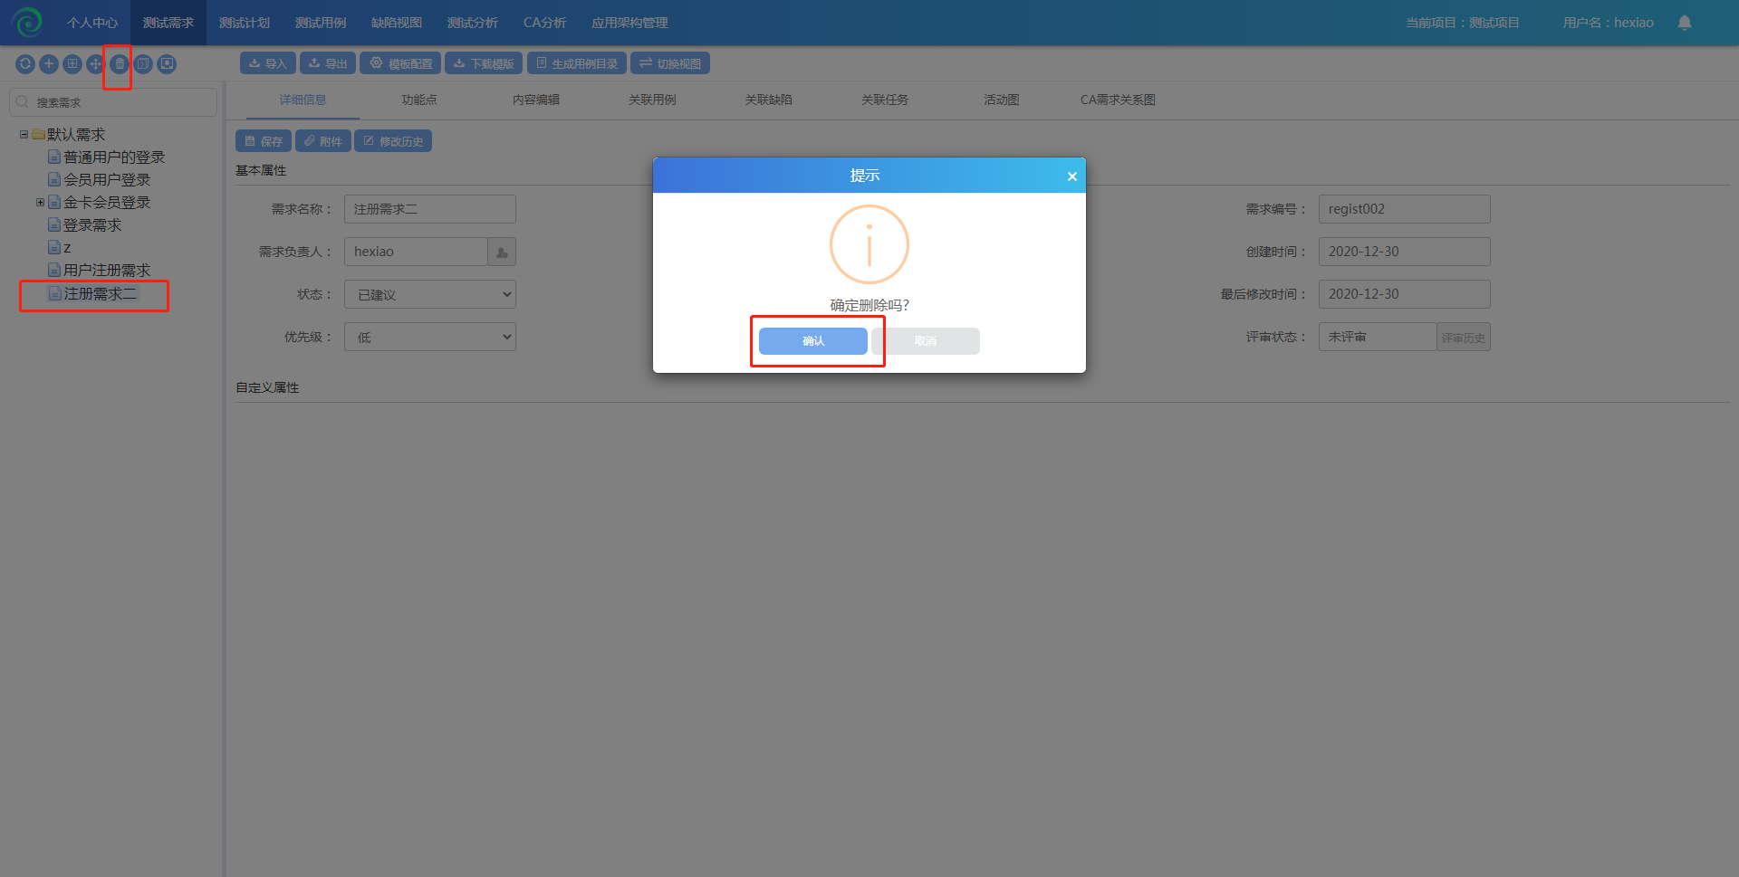Click the 创建时间 date field
The image size is (1739, 877).
click(1405, 252)
